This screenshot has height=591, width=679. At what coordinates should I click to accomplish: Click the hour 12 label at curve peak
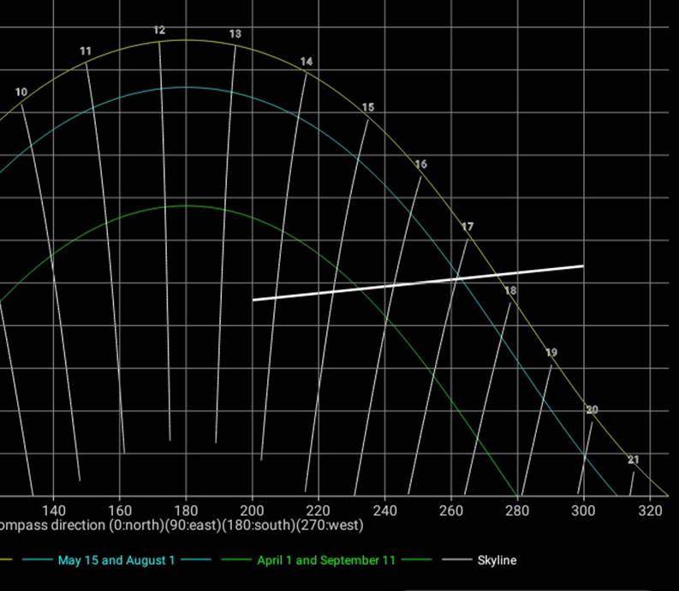pyautogui.click(x=159, y=31)
